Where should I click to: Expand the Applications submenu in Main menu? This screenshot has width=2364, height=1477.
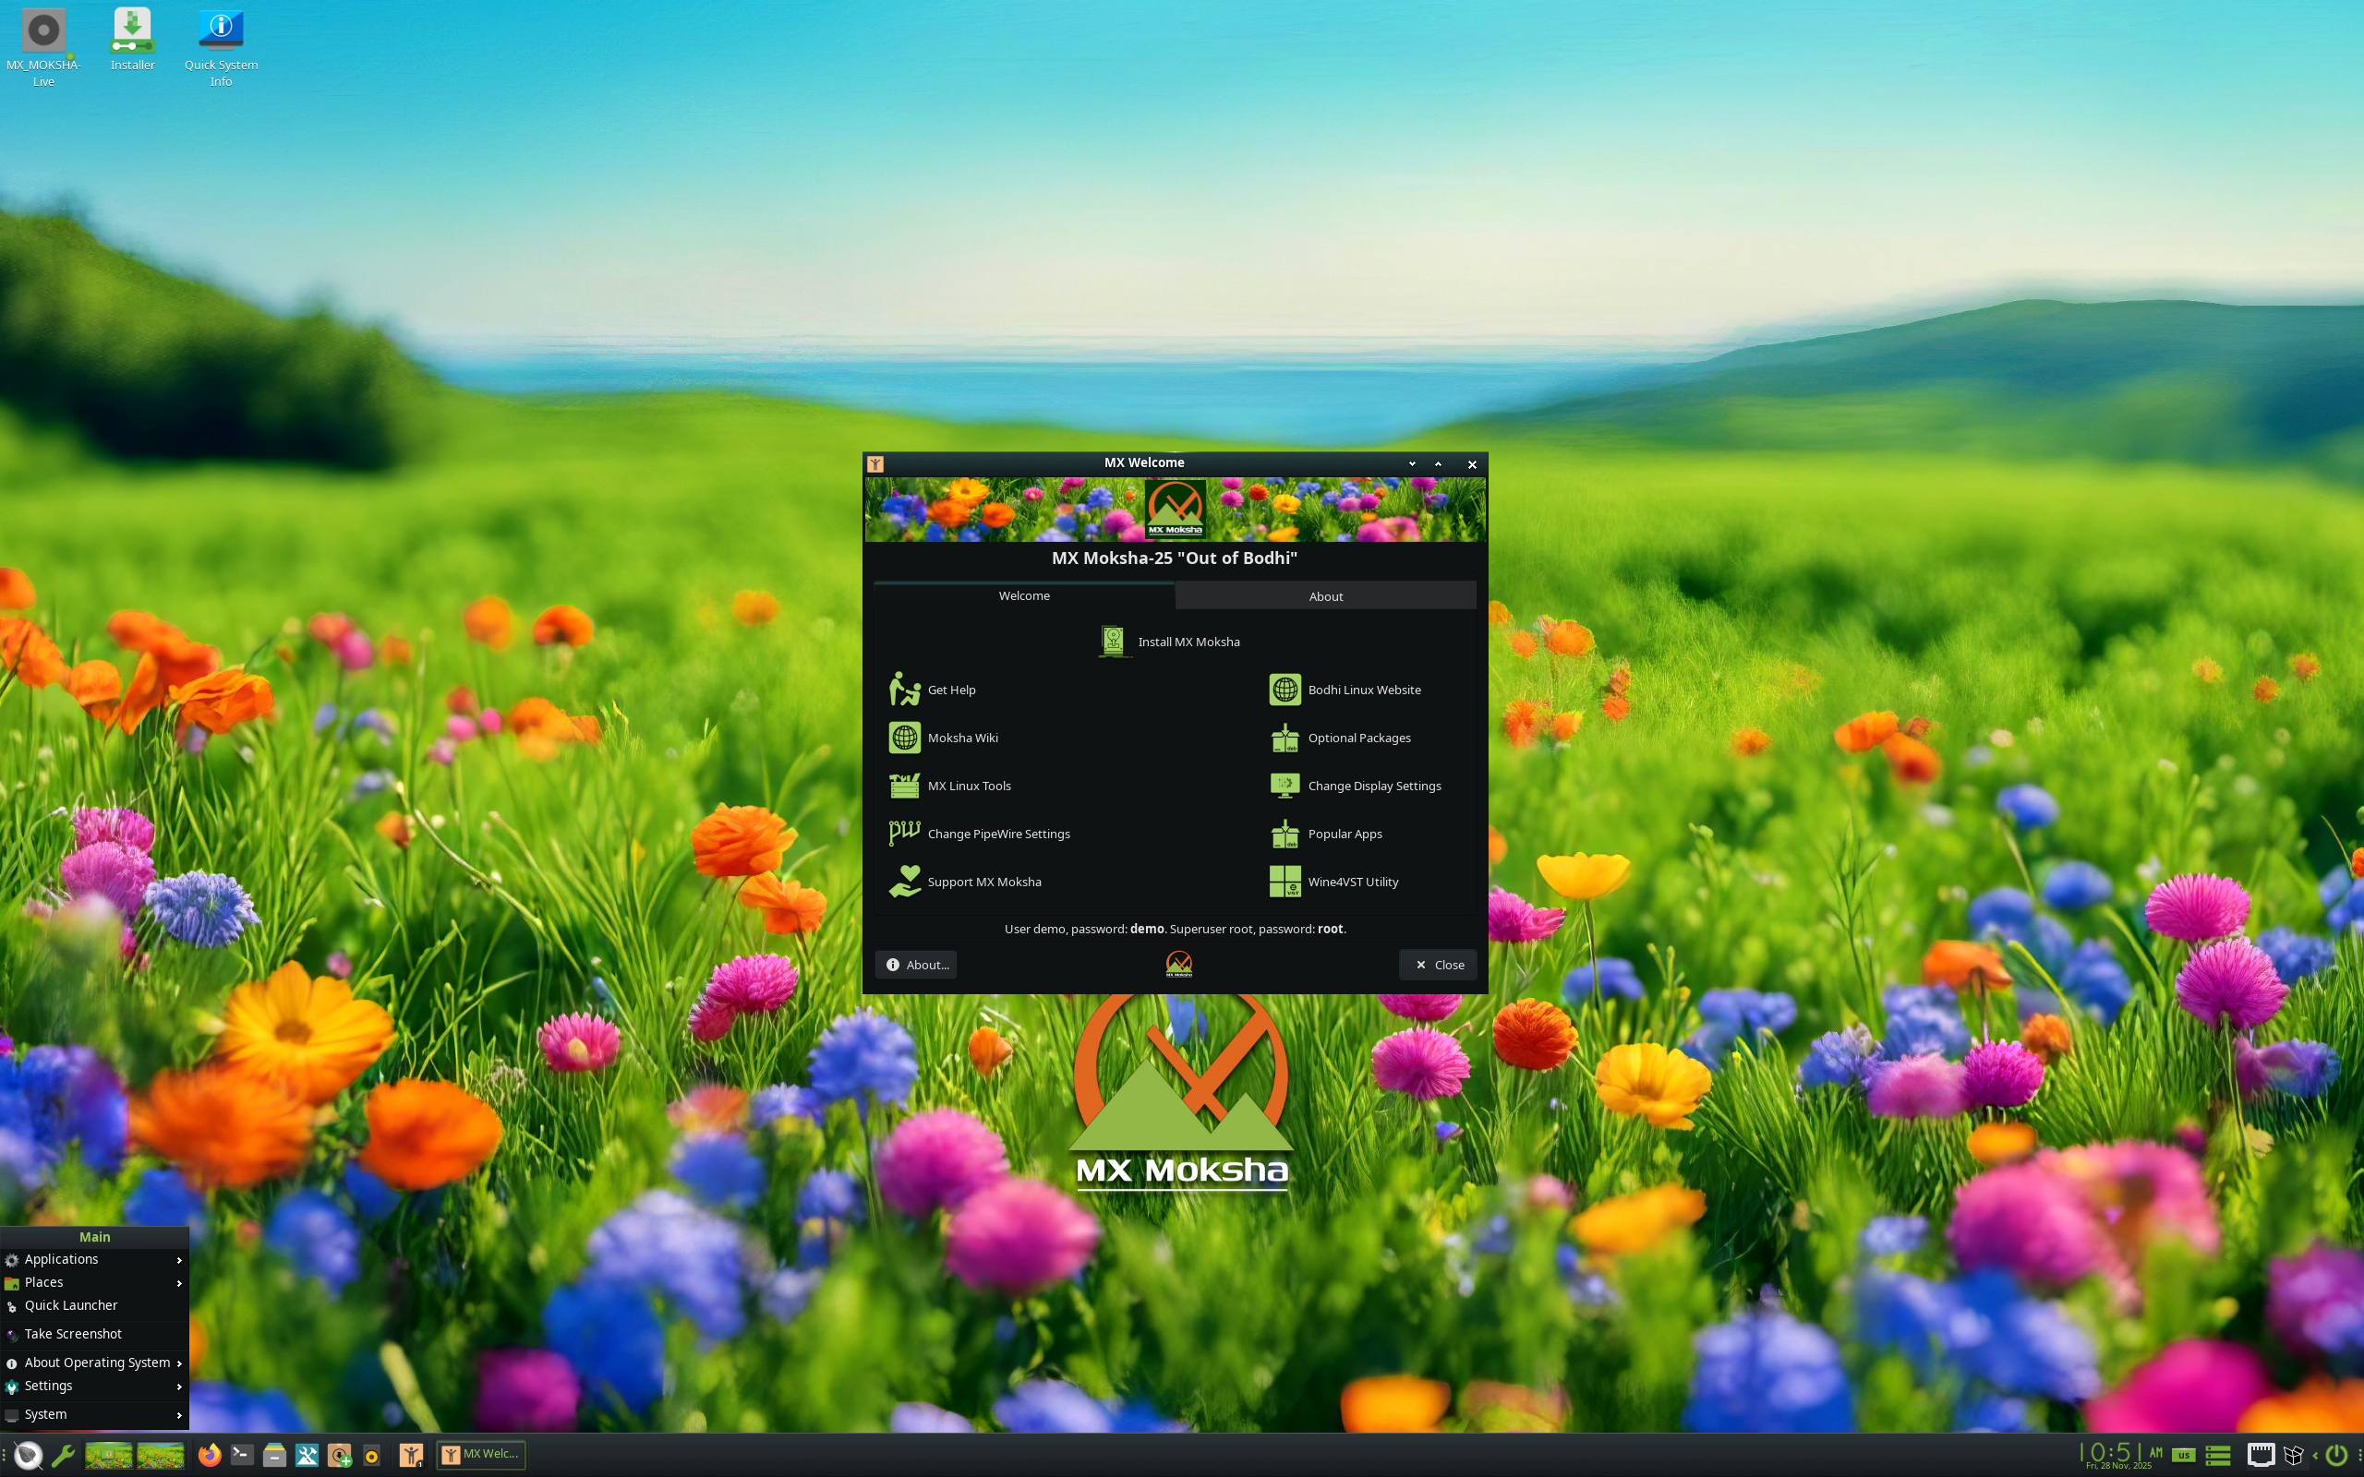[94, 1259]
